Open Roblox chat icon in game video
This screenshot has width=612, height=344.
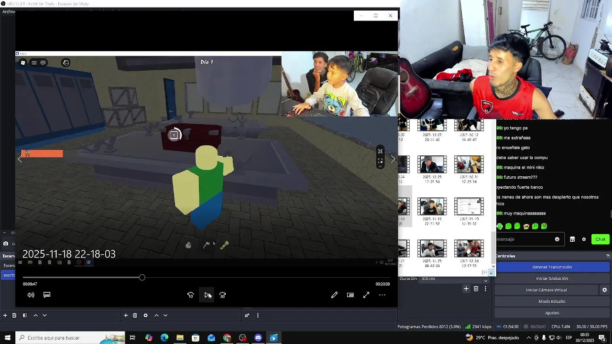43,63
